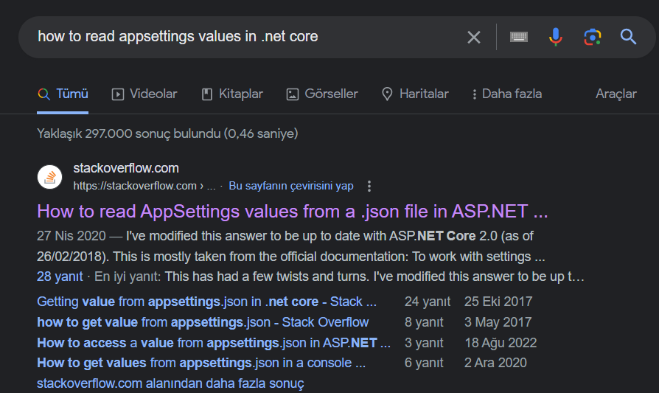The height and width of the screenshot is (393, 659).
Task: Click the 3 May 2017 date
Action: click(x=498, y=322)
